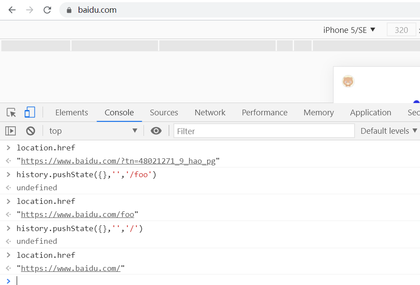Open the tn=48021271_9_hao_pg URL link
This screenshot has height=285, width=420.
coord(118,161)
